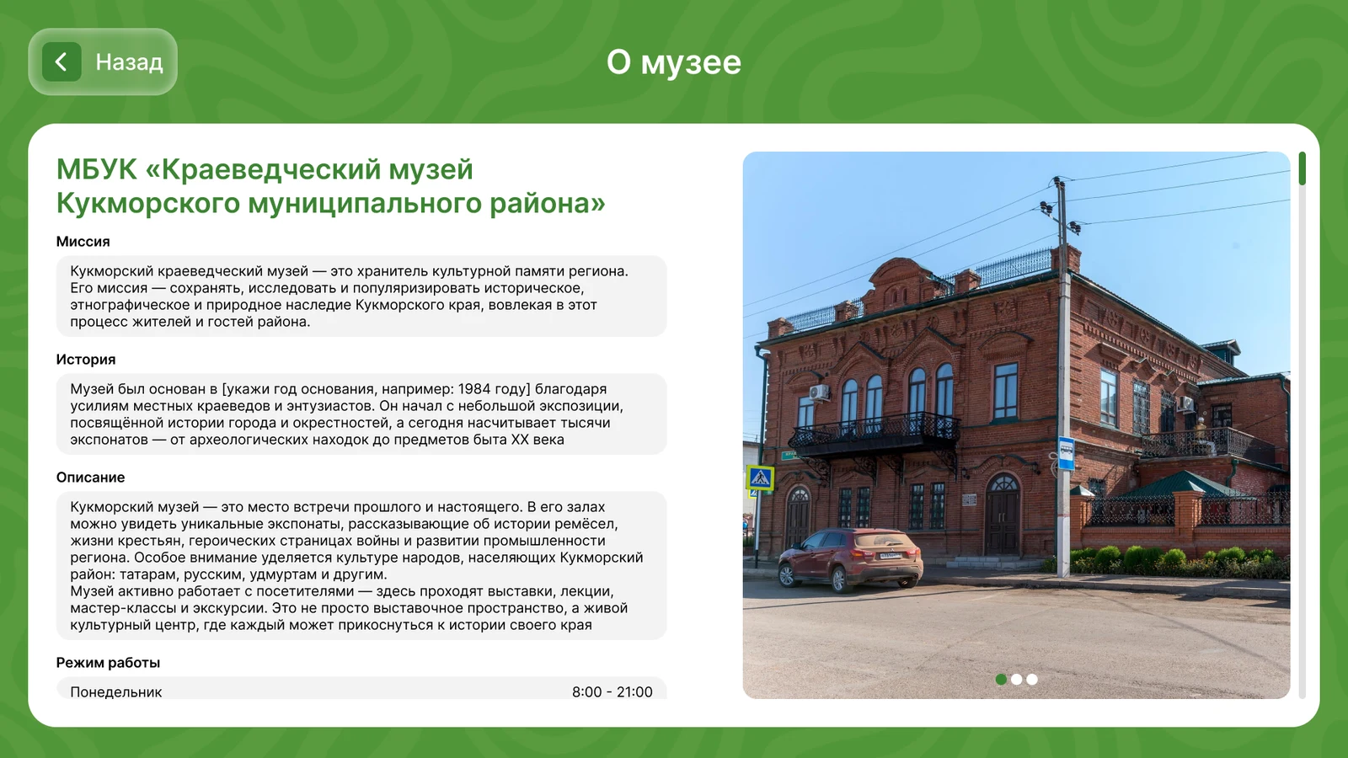
Task: Click the О музее page title
Action: 674,62
